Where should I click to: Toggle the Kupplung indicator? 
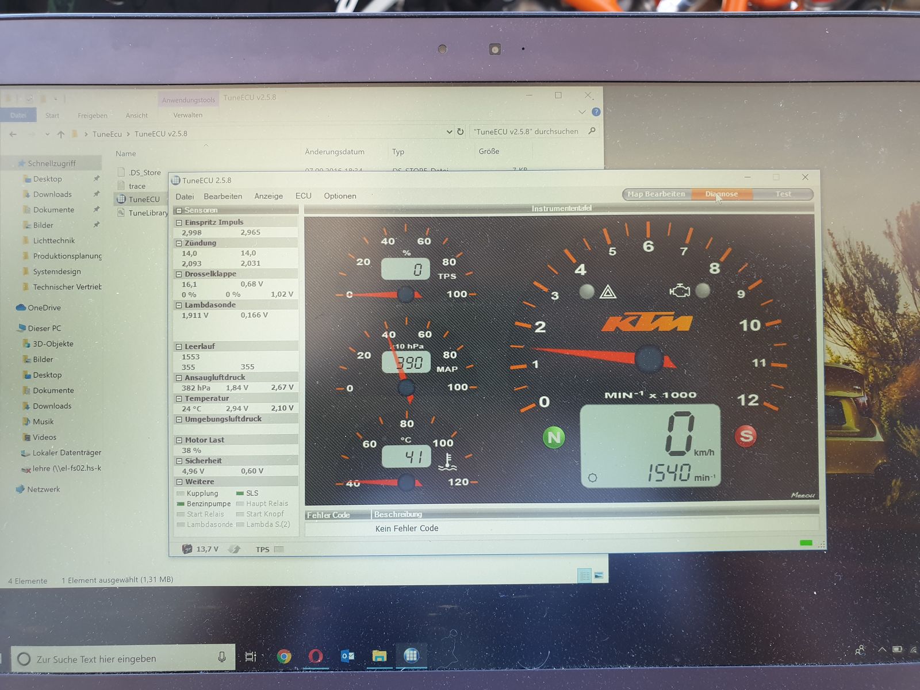(x=181, y=493)
